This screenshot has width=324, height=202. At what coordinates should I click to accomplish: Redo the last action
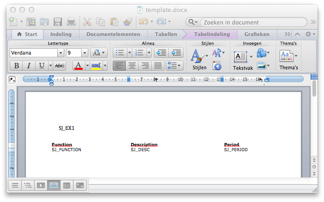point(161,22)
